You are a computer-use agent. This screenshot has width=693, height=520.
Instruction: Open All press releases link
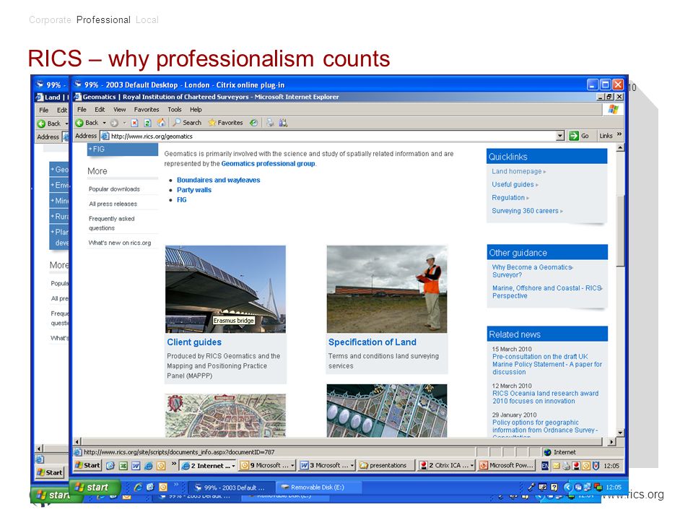[x=113, y=204]
